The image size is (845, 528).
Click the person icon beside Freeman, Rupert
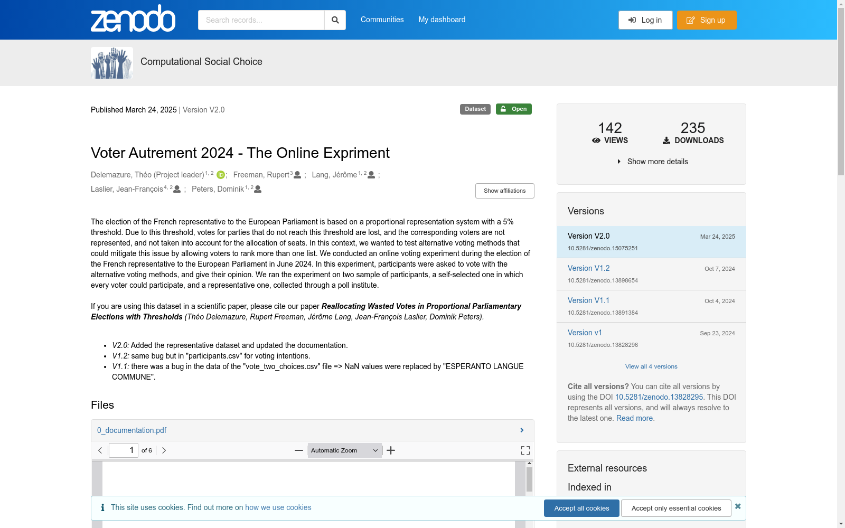(x=297, y=175)
